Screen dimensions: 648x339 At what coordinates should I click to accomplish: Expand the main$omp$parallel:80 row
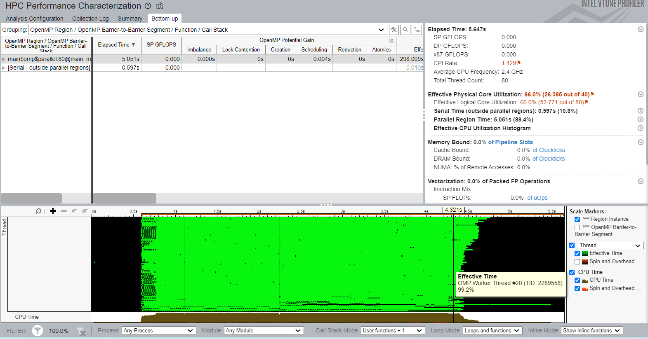tap(4, 59)
